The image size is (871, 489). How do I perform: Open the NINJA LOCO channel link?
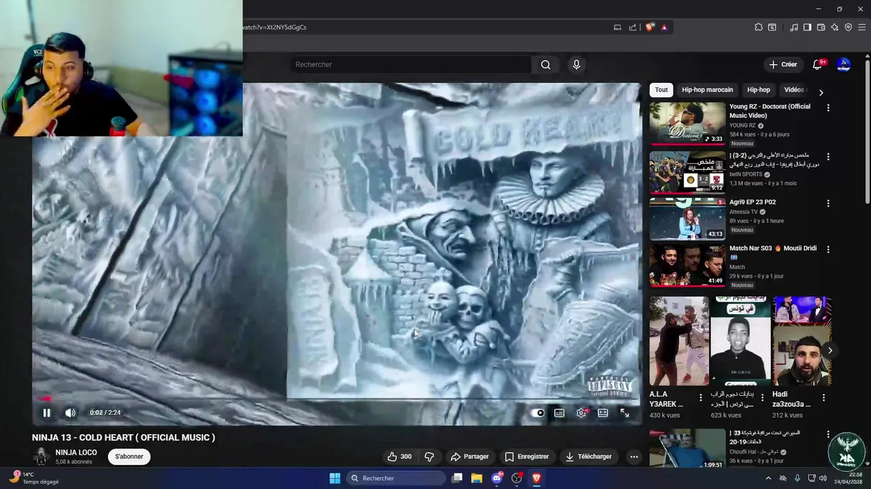tap(76, 452)
